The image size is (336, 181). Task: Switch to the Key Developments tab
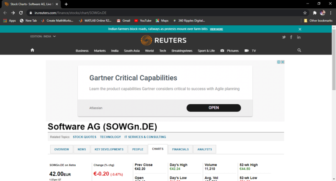(x=109, y=149)
